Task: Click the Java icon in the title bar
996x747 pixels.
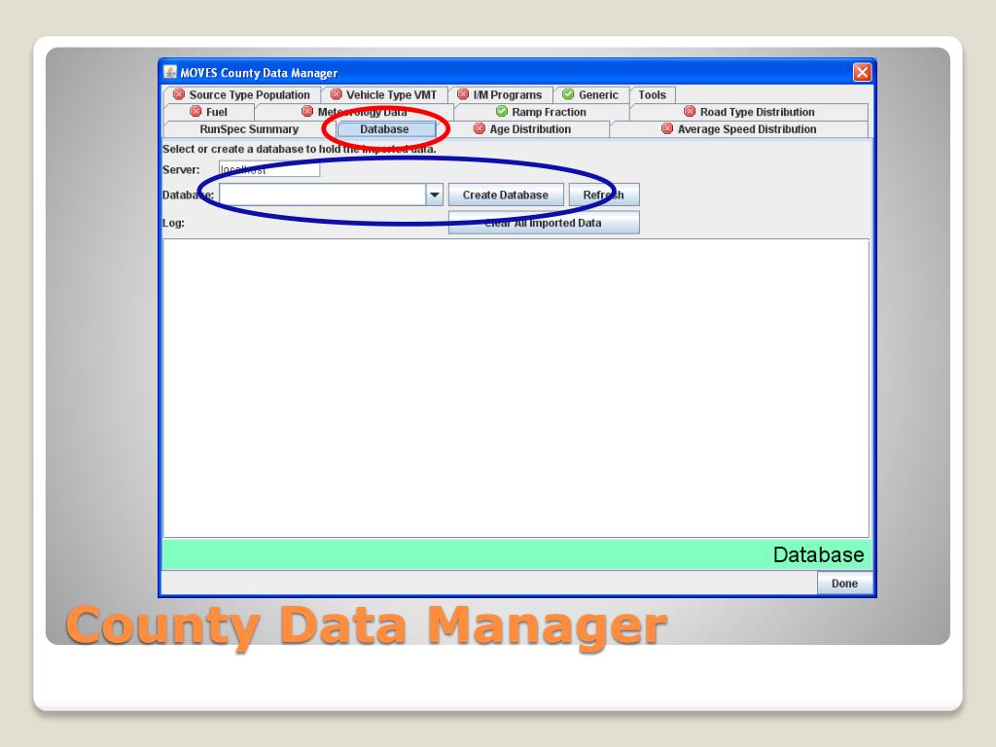Action: pos(170,72)
